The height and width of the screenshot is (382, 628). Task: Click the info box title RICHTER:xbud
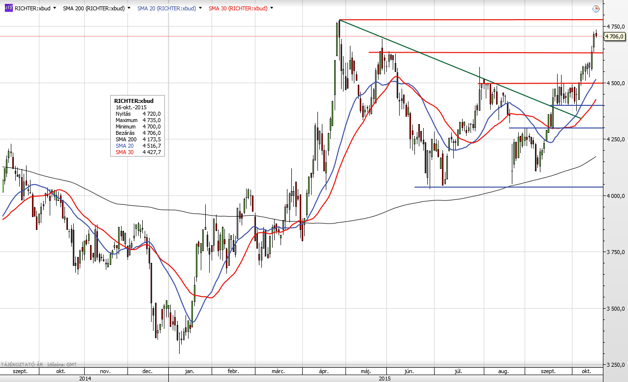pyautogui.click(x=134, y=101)
